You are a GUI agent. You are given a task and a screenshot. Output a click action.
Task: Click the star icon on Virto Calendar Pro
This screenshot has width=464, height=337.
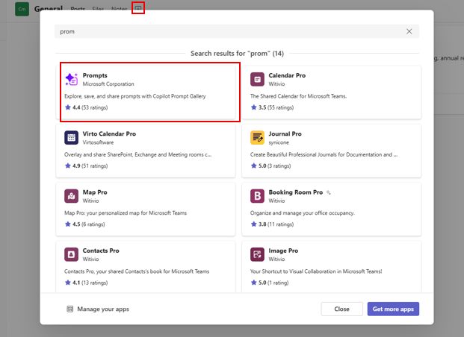(68, 166)
